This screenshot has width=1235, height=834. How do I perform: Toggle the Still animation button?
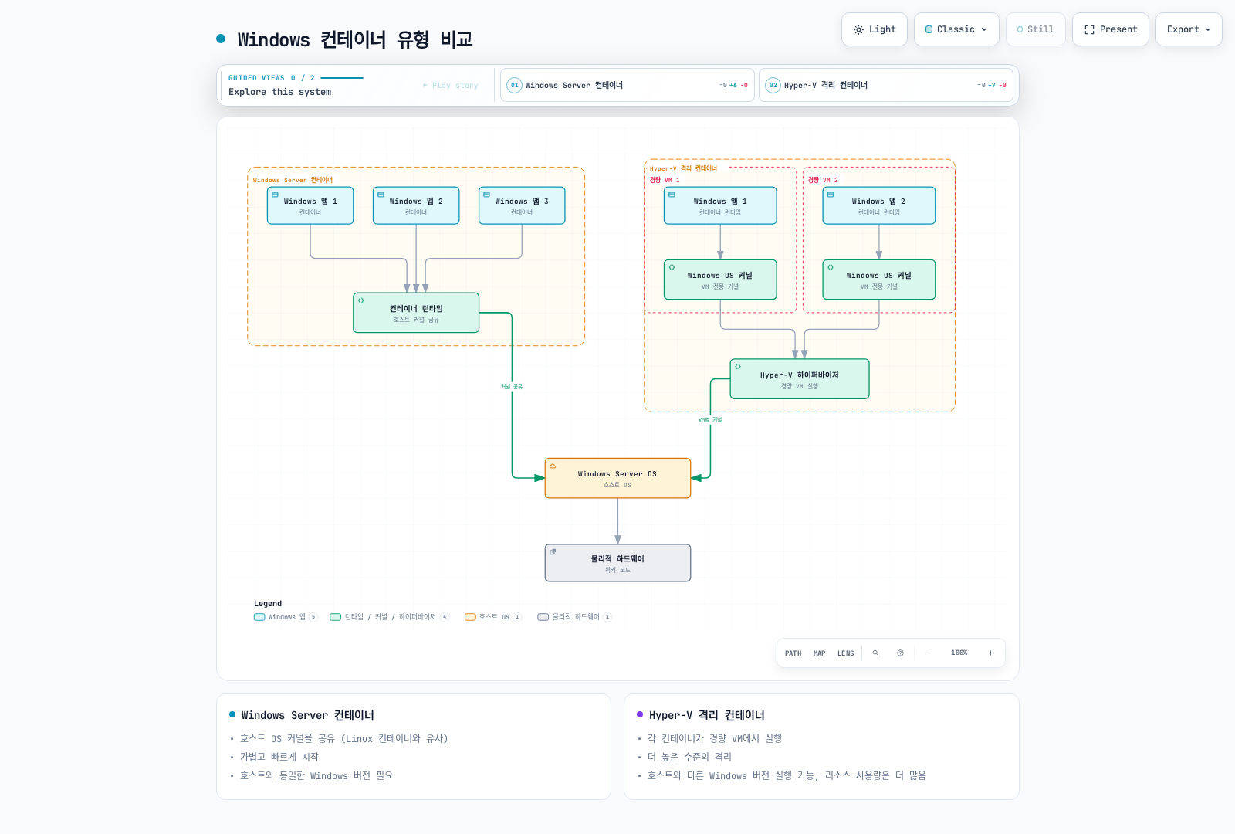1036,29
